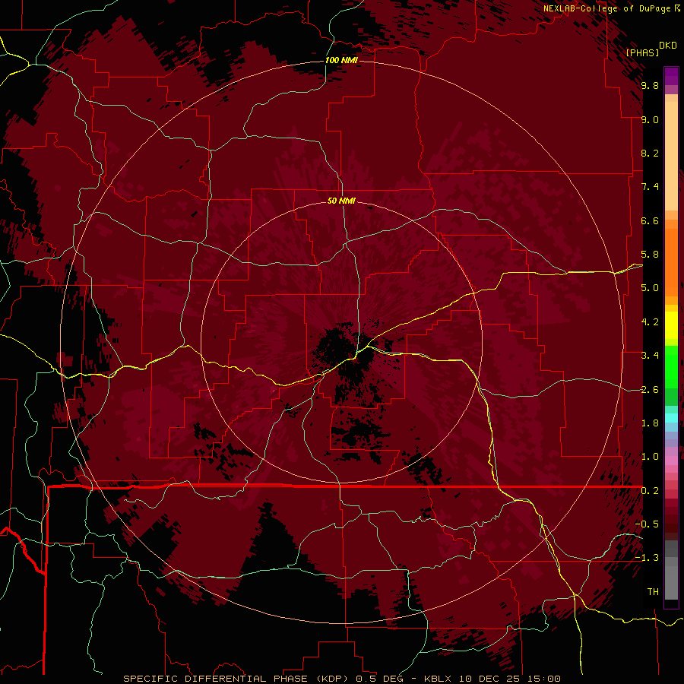Click the DKD units label above the color scale
The image size is (684, 684).
tap(668, 45)
